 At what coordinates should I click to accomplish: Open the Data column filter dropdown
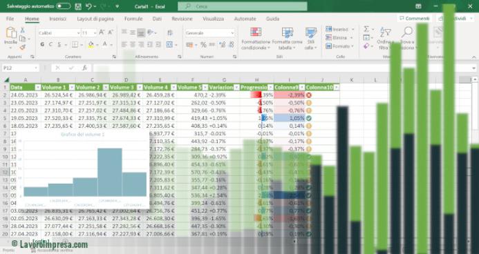click(38, 88)
